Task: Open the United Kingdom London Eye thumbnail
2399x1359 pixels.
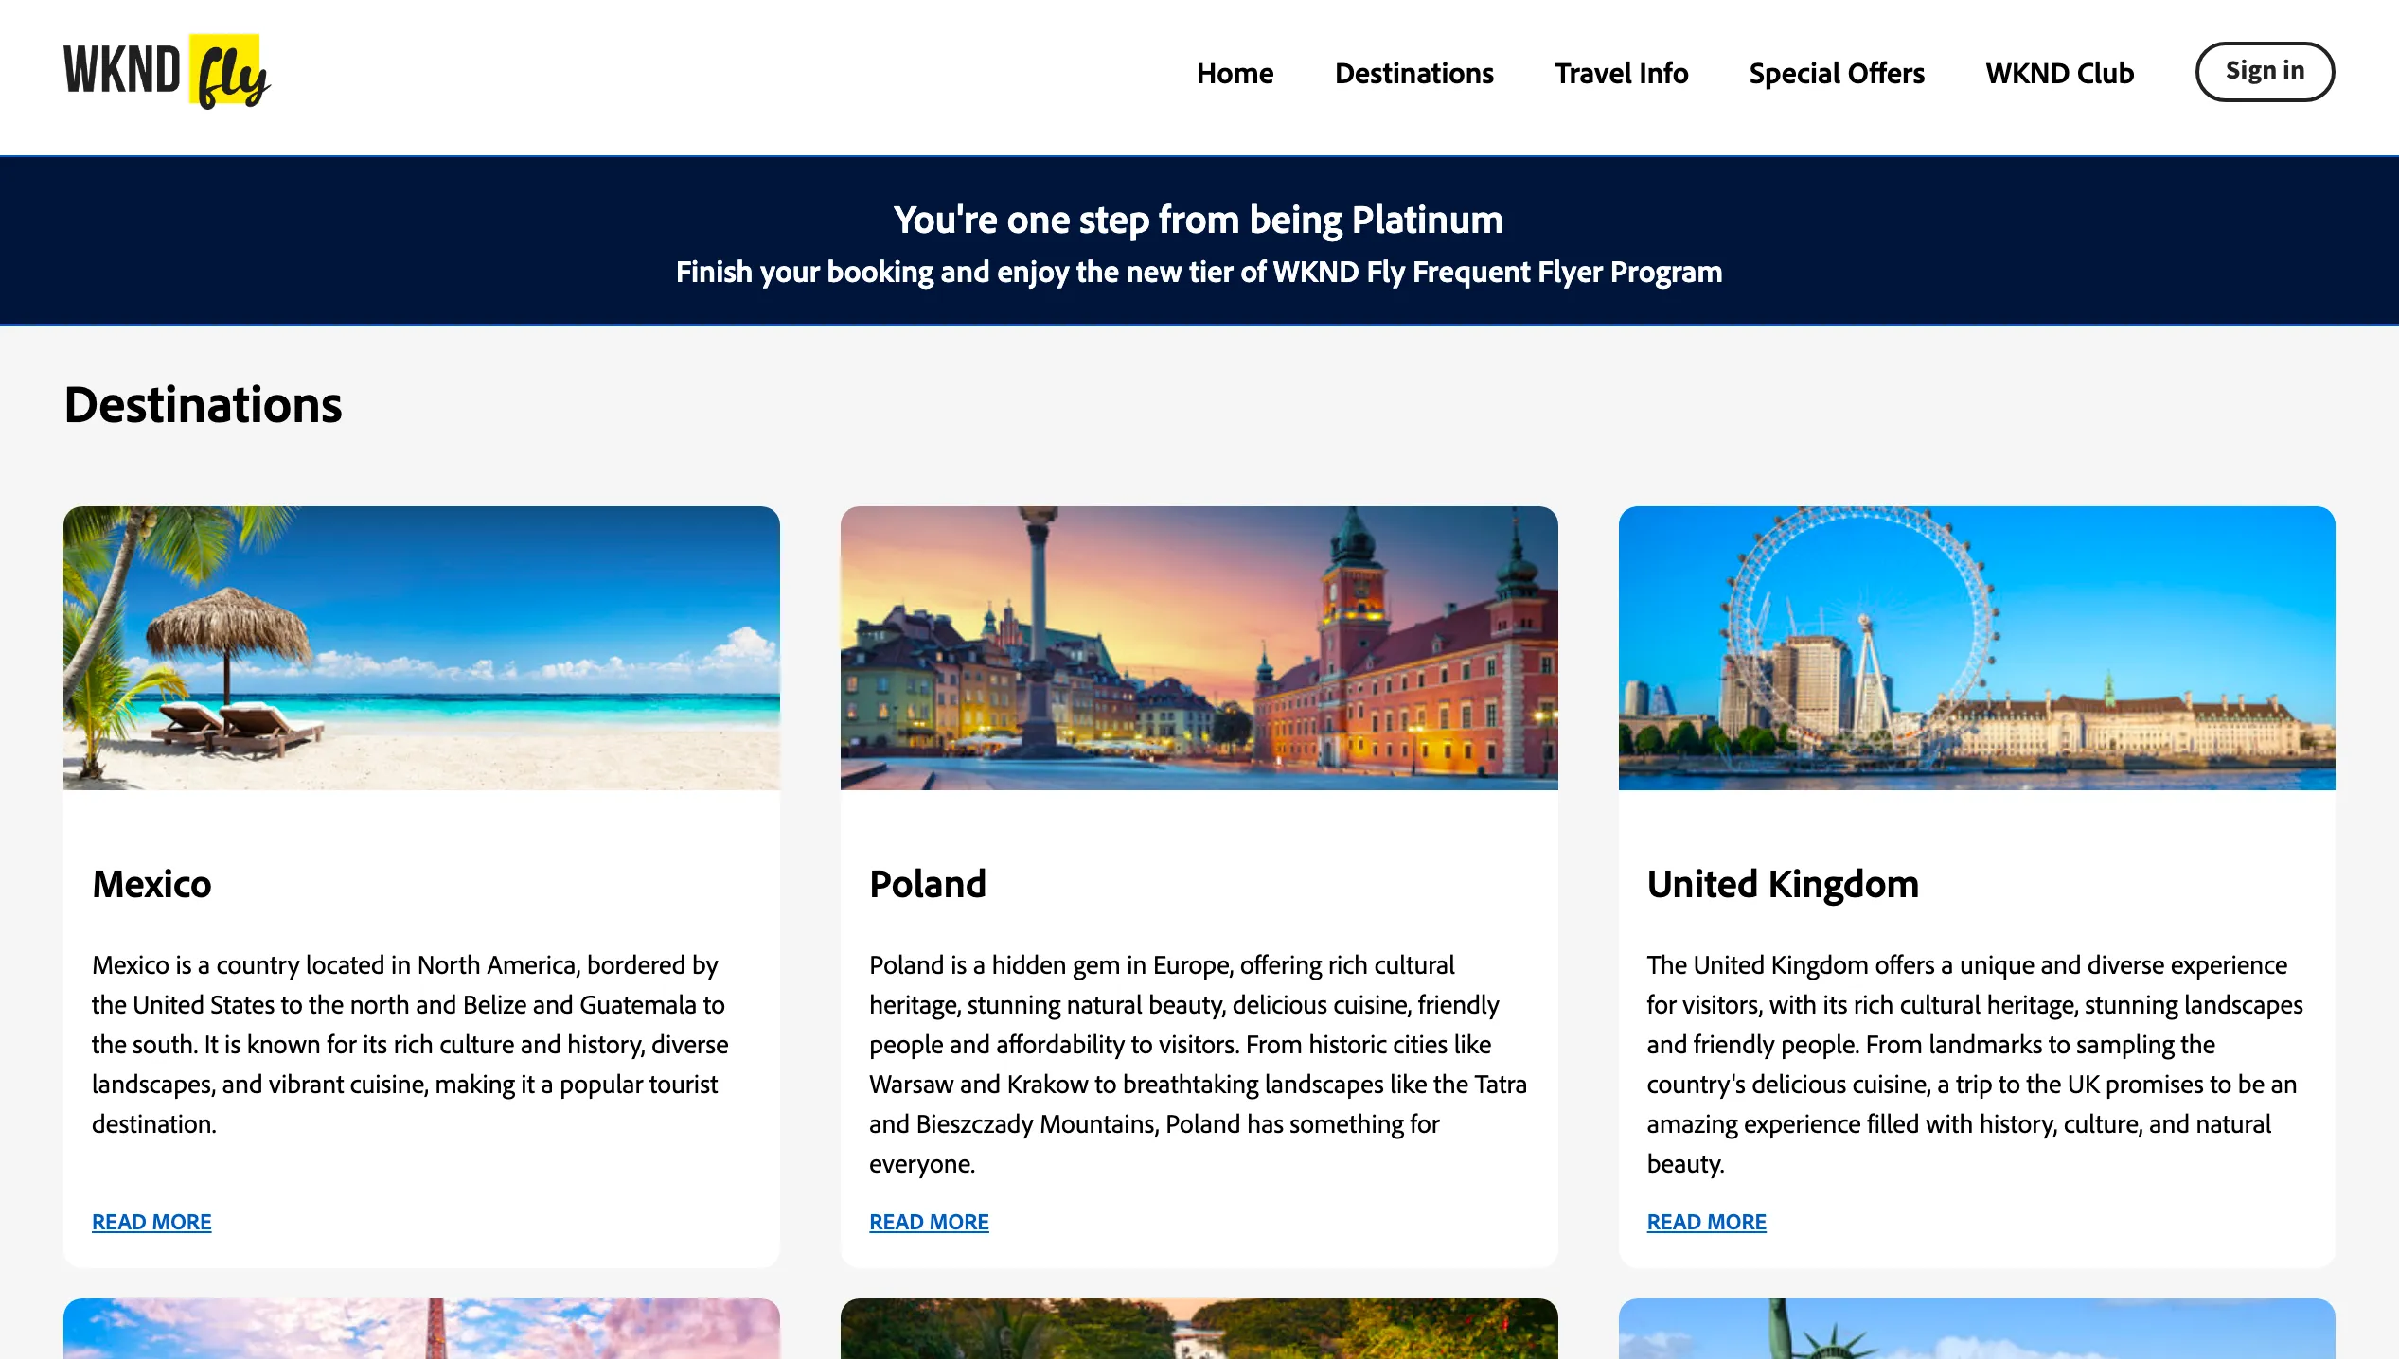Action: [x=1977, y=648]
